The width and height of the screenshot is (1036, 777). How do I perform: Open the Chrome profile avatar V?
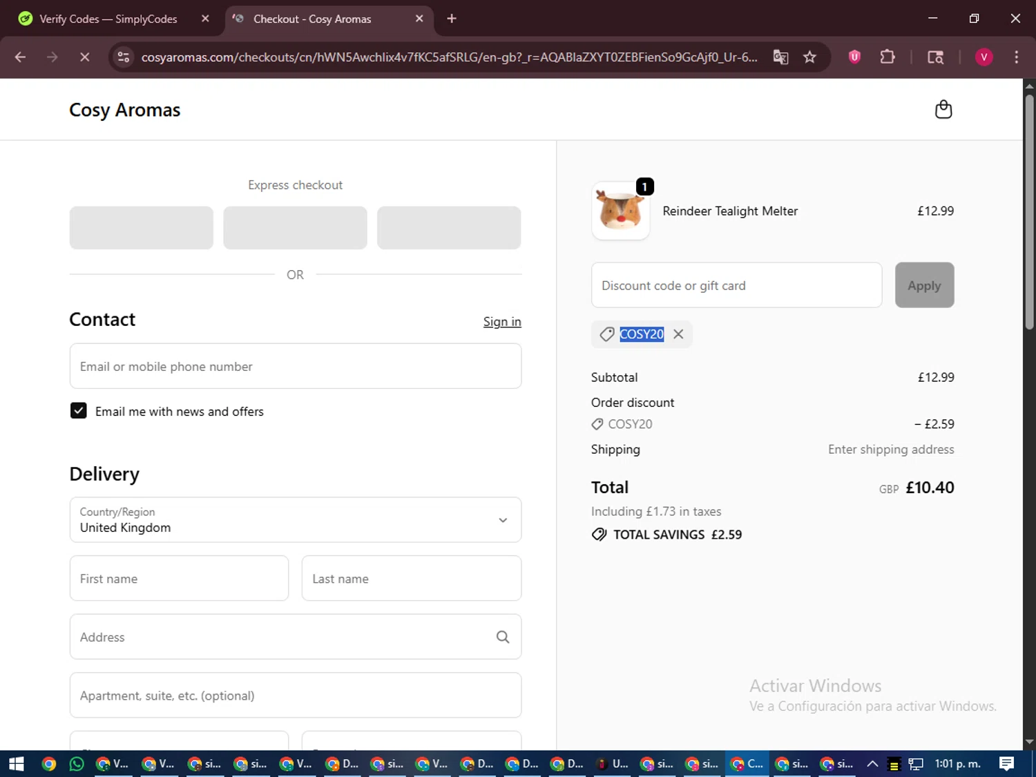click(x=984, y=57)
